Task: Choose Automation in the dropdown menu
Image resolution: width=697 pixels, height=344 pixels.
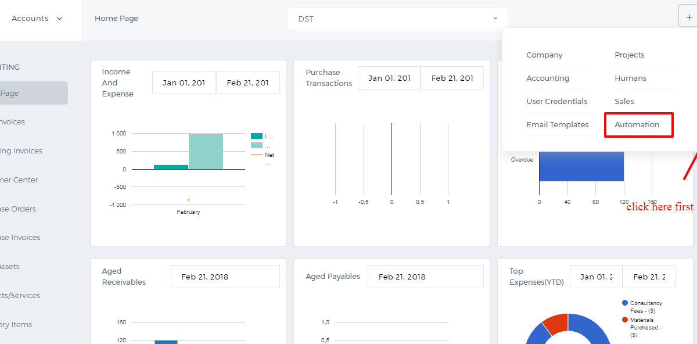Action: coord(637,125)
